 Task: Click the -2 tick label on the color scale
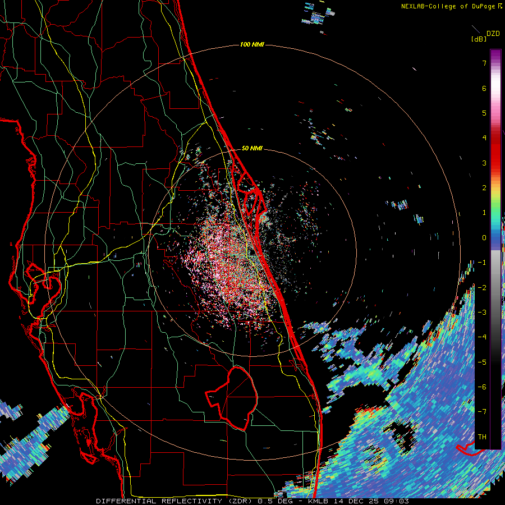pyautogui.click(x=482, y=288)
